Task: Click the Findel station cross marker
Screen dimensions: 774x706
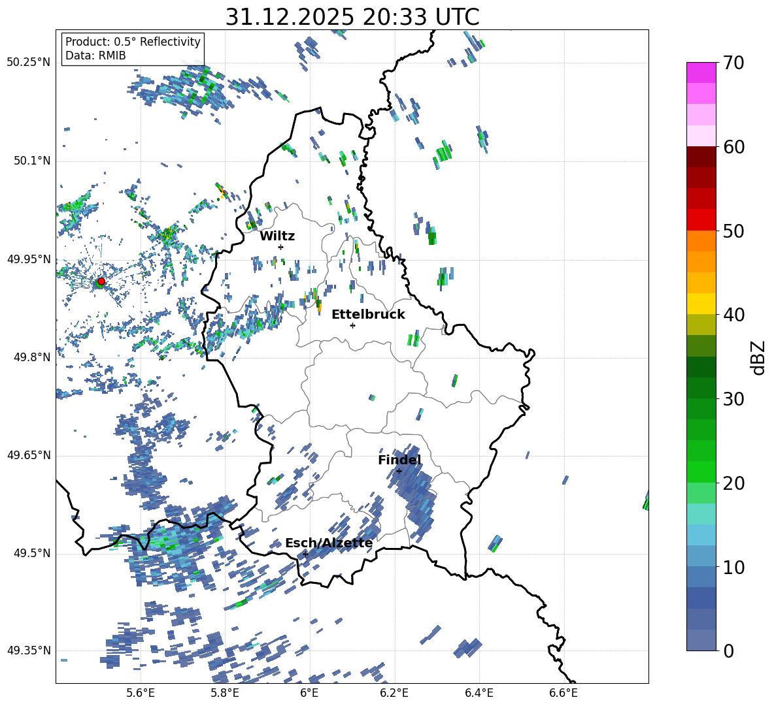Action: click(399, 472)
